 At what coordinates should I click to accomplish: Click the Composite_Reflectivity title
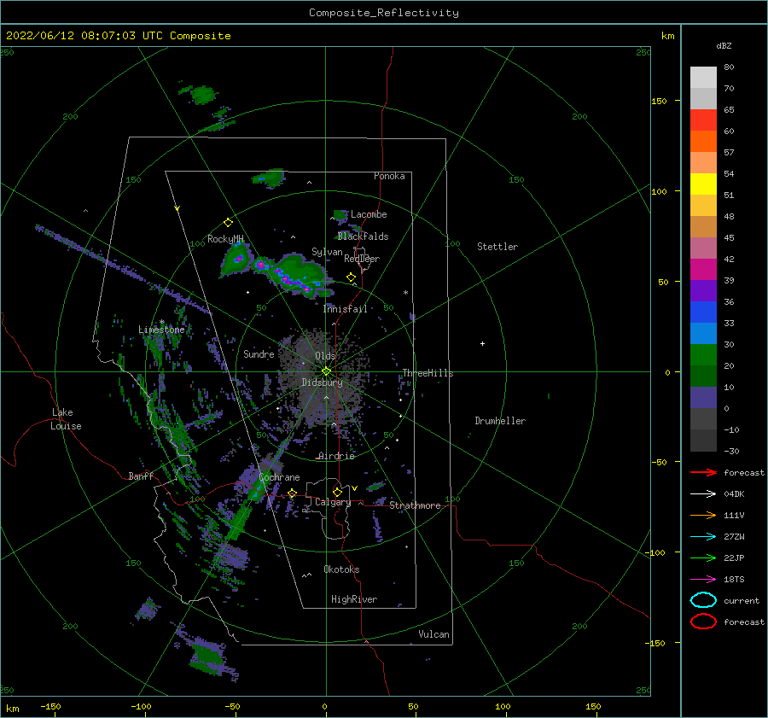click(384, 13)
